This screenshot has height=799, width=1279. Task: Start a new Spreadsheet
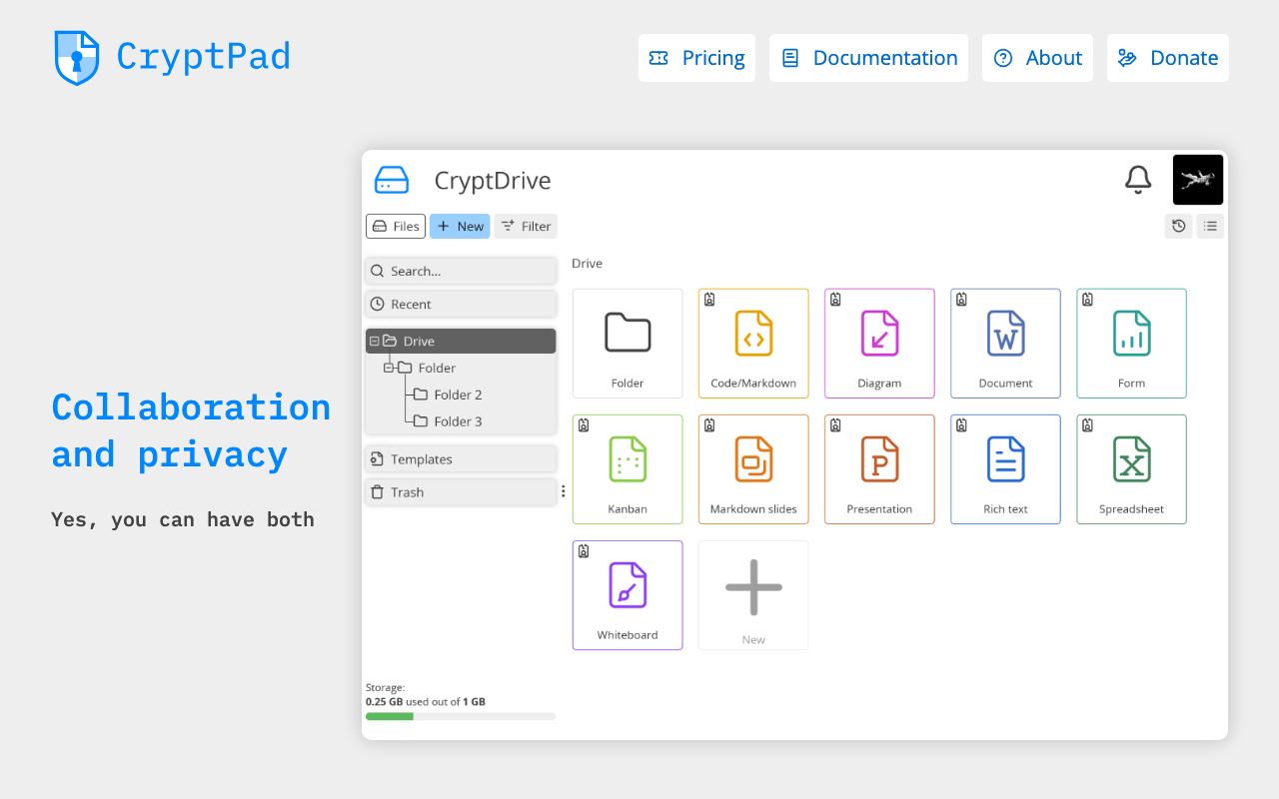tap(1131, 469)
